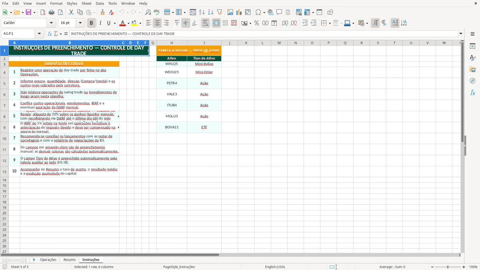This screenshot has height=270, width=480.
Task: Open the Background Color dropdown arrow
Action: pyautogui.click(x=140, y=23)
